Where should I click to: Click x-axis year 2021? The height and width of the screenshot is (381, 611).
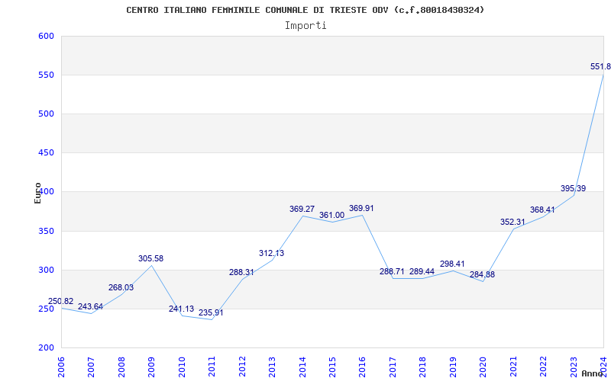point(513,367)
